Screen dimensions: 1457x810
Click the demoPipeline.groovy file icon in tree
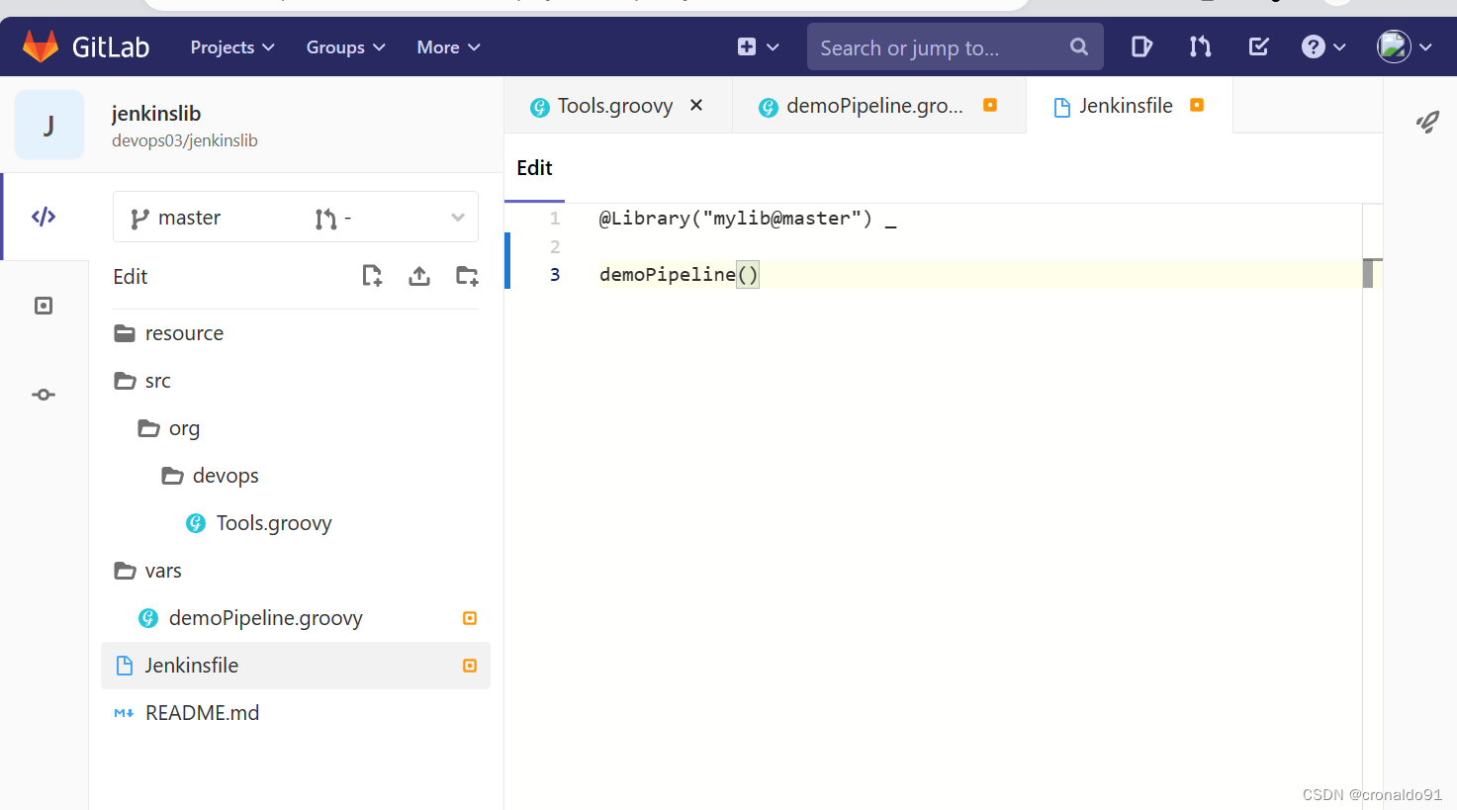(x=148, y=618)
